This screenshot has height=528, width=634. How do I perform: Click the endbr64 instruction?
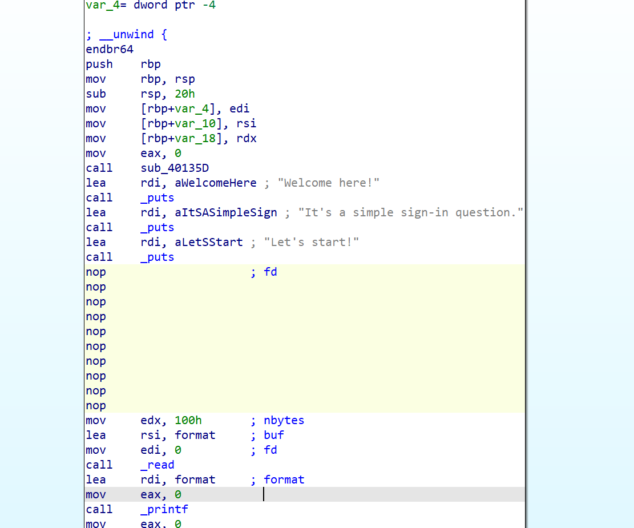[110, 49]
